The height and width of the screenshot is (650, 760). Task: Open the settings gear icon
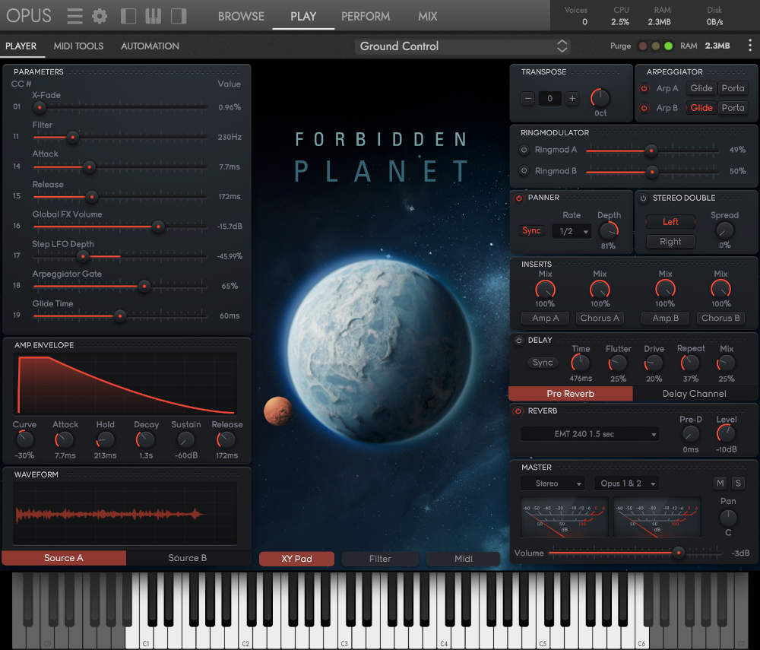[x=99, y=15]
